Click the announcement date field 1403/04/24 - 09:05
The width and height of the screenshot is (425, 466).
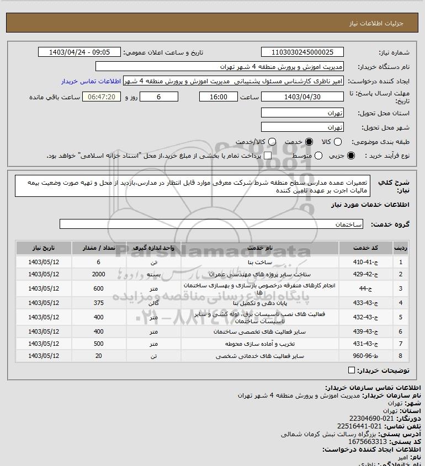tap(79, 52)
